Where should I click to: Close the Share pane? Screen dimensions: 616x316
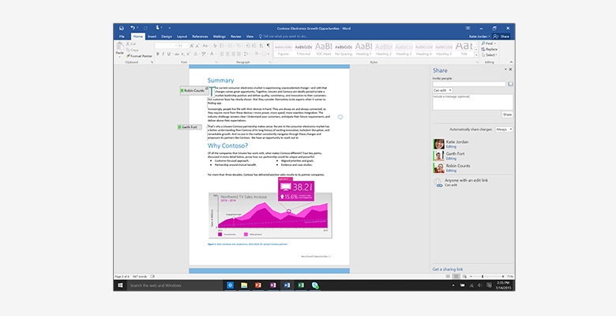510,70
